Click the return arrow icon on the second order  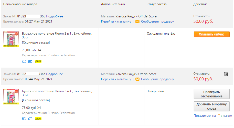tap(30, 119)
